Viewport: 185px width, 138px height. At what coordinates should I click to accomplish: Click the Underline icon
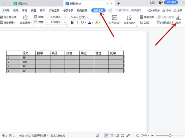83,23
